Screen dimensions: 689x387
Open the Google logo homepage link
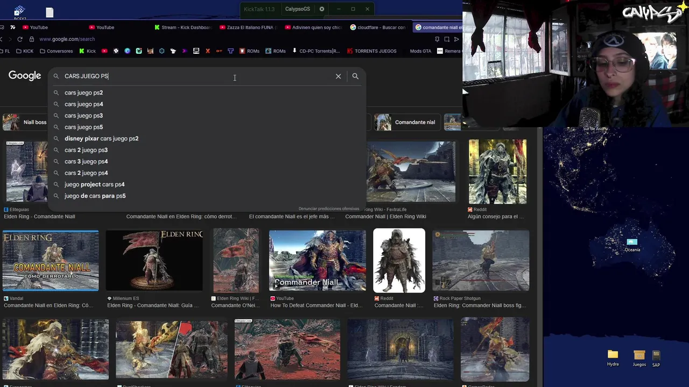tap(25, 76)
